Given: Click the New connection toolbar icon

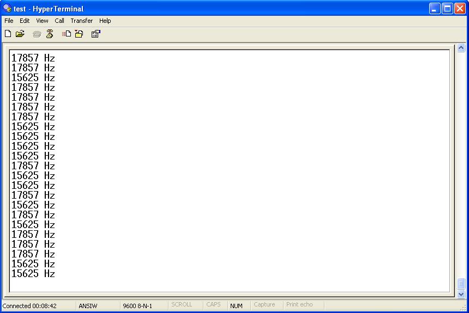Looking at the screenshot, I should pos(8,34).
